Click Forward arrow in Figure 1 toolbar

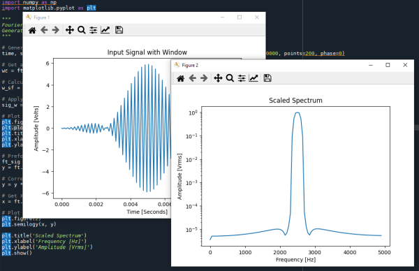56,30
